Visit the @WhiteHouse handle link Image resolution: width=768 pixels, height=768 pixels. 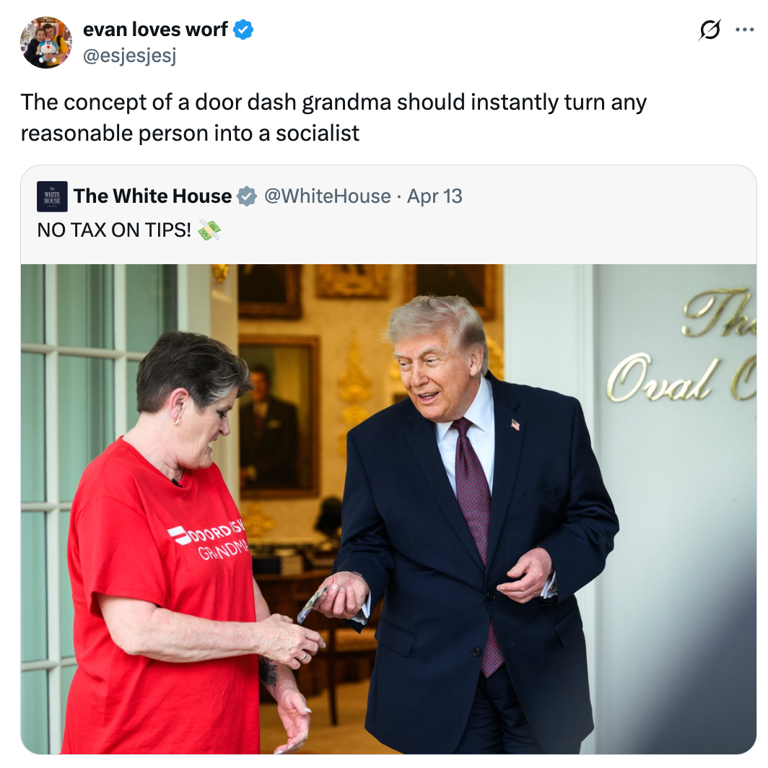point(327,196)
